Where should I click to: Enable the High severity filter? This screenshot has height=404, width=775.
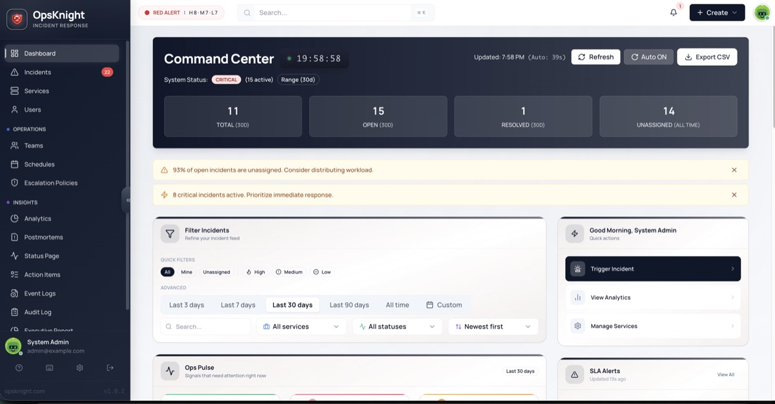[254, 272]
